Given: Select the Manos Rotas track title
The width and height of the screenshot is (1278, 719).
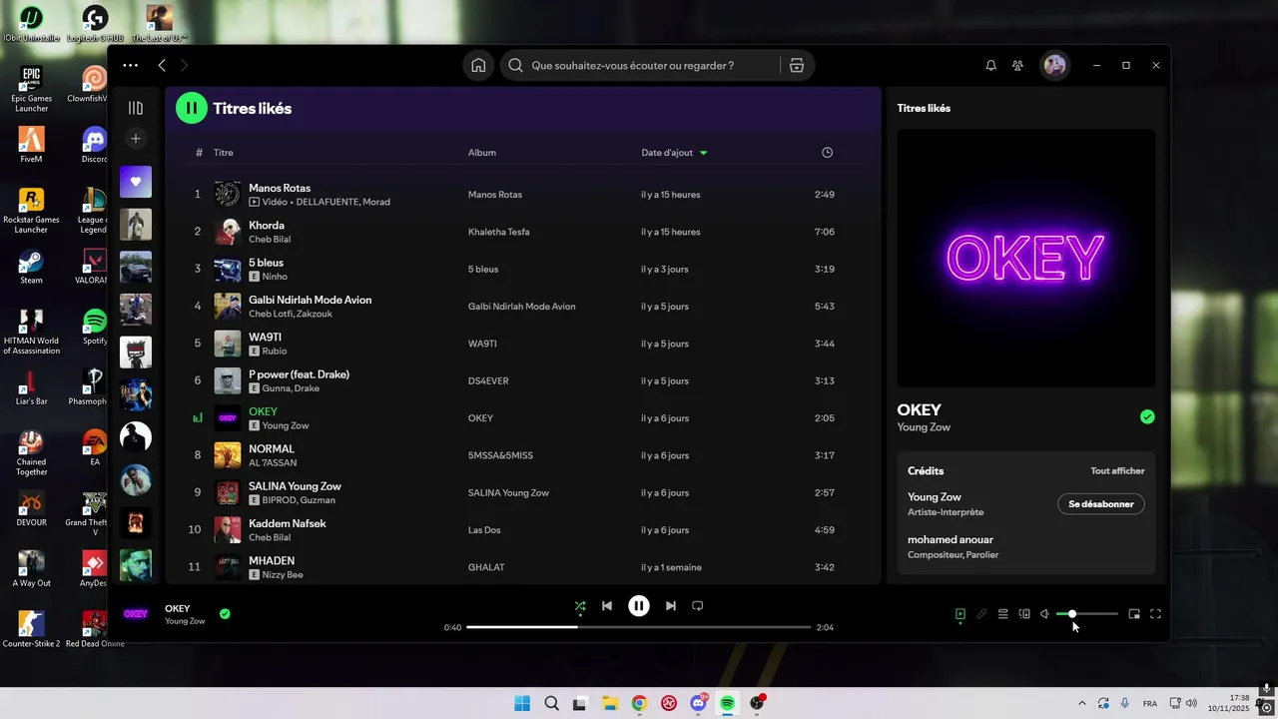Looking at the screenshot, I should tap(280, 188).
